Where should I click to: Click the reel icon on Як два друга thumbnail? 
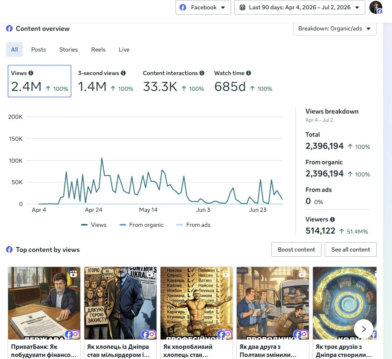tap(302, 274)
